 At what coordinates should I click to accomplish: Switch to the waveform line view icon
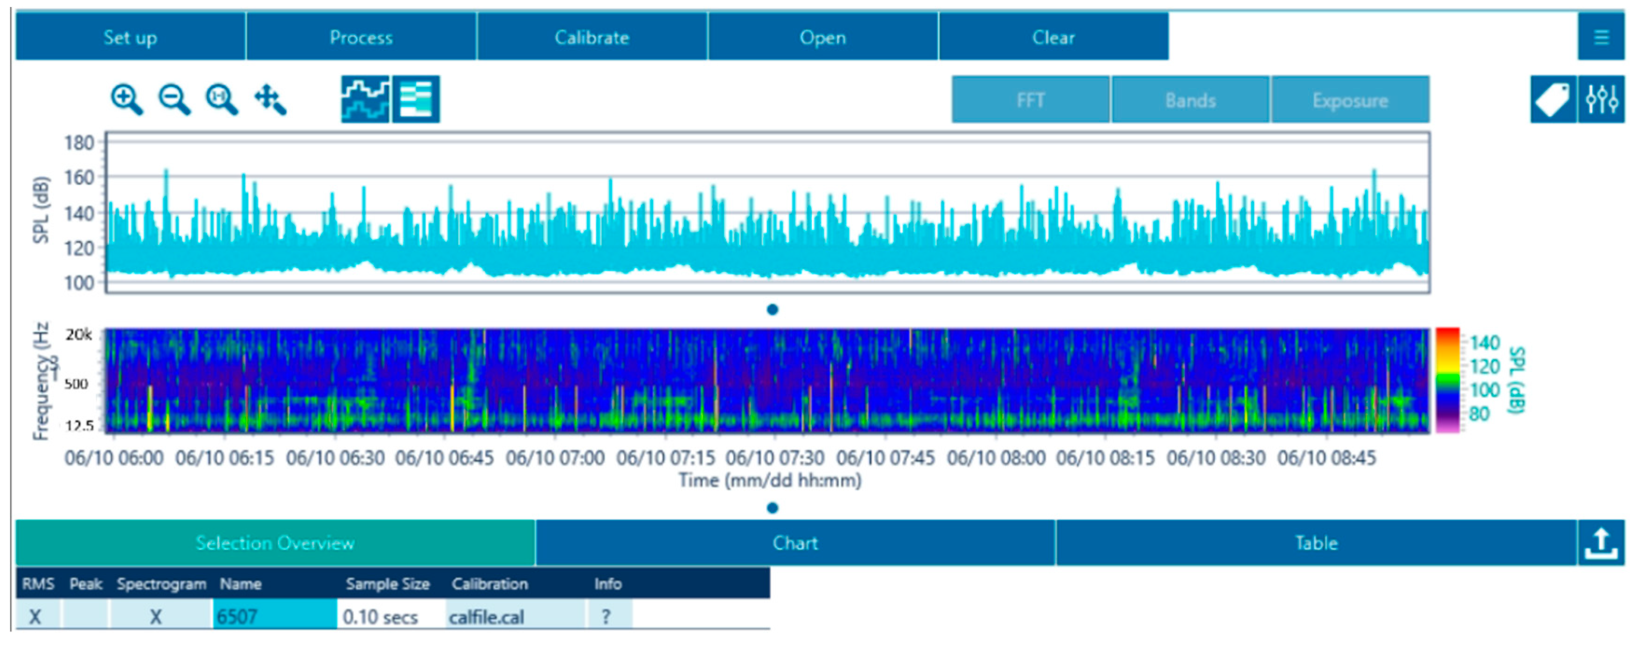coord(365,100)
